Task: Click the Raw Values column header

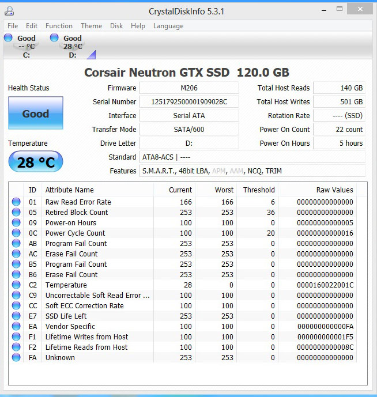Action: [318, 190]
